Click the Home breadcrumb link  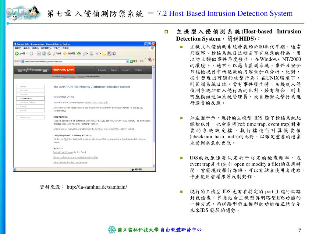pyautogui.click(x=65, y=76)
